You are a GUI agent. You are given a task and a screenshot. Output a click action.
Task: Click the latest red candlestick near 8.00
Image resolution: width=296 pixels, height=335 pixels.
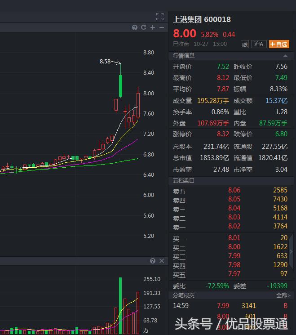(138, 105)
